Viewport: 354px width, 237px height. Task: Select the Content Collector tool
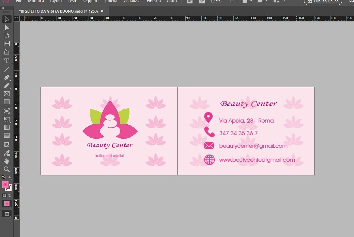(7, 52)
